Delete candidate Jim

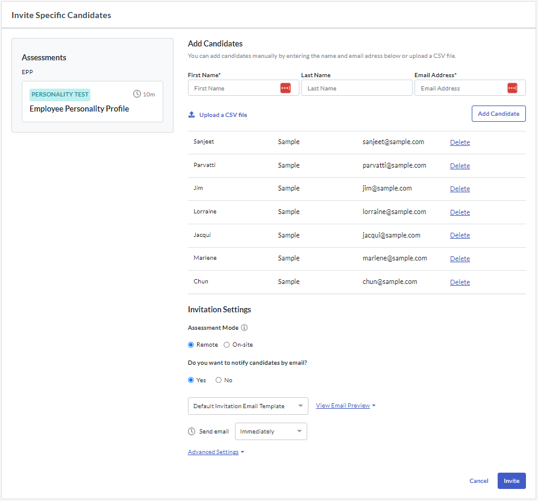coord(460,189)
